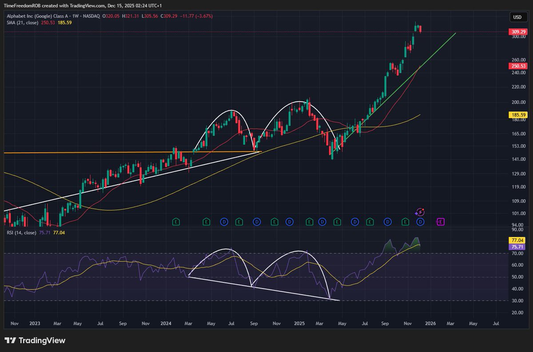Click the purple lightning news icon
Viewport: 533px width, 352px height.
tap(420, 212)
